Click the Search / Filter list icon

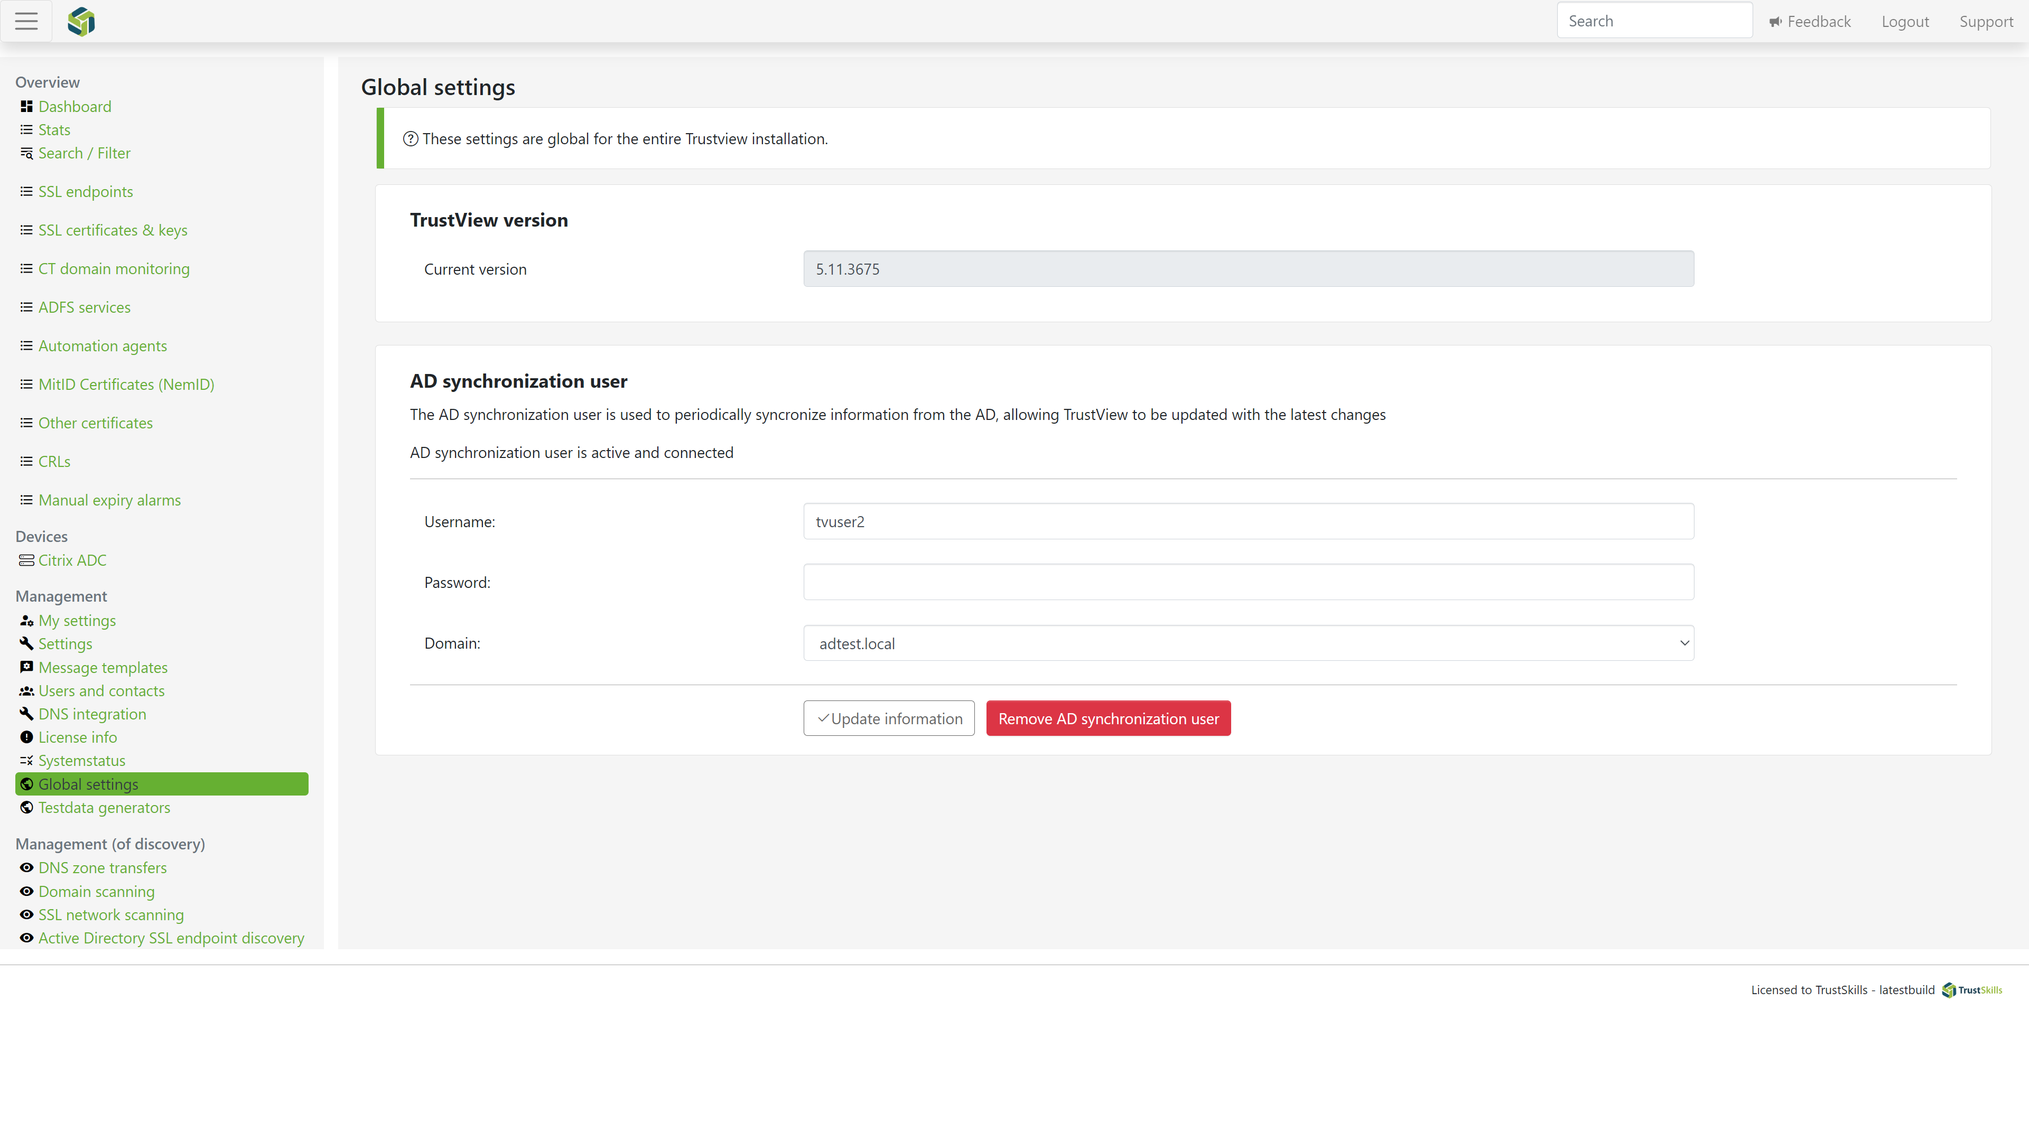point(27,153)
